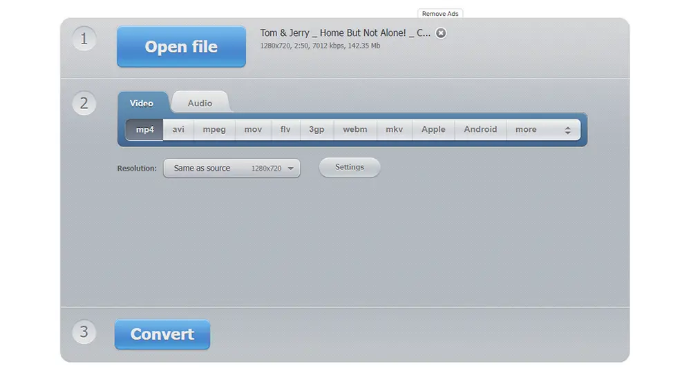Screen dimensions: 691x373
Task: Switch to the Audio tab
Action: [x=200, y=103]
